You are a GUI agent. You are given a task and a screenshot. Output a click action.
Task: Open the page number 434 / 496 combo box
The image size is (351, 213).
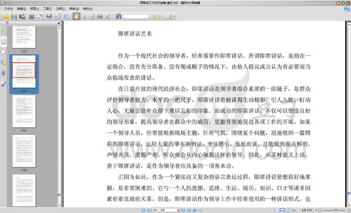point(166,210)
